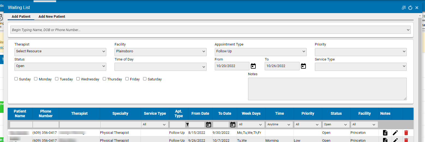Open the To Date filter calendar in grid
This screenshot has height=142, width=425.
tap(233, 125)
